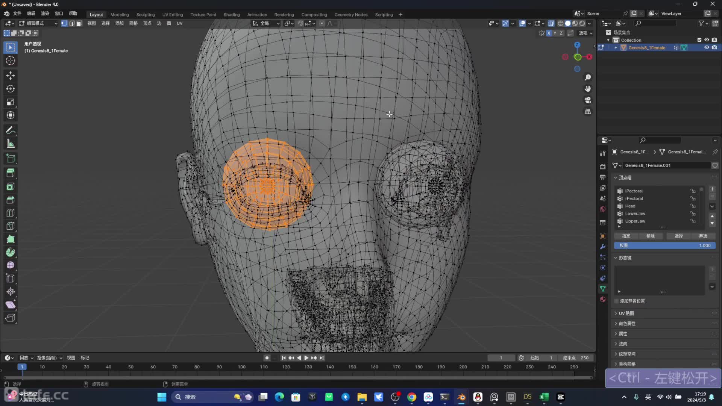Click the vertex group Deselect button
Viewport: 722px width, 406px height.
pyautogui.click(x=703, y=236)
